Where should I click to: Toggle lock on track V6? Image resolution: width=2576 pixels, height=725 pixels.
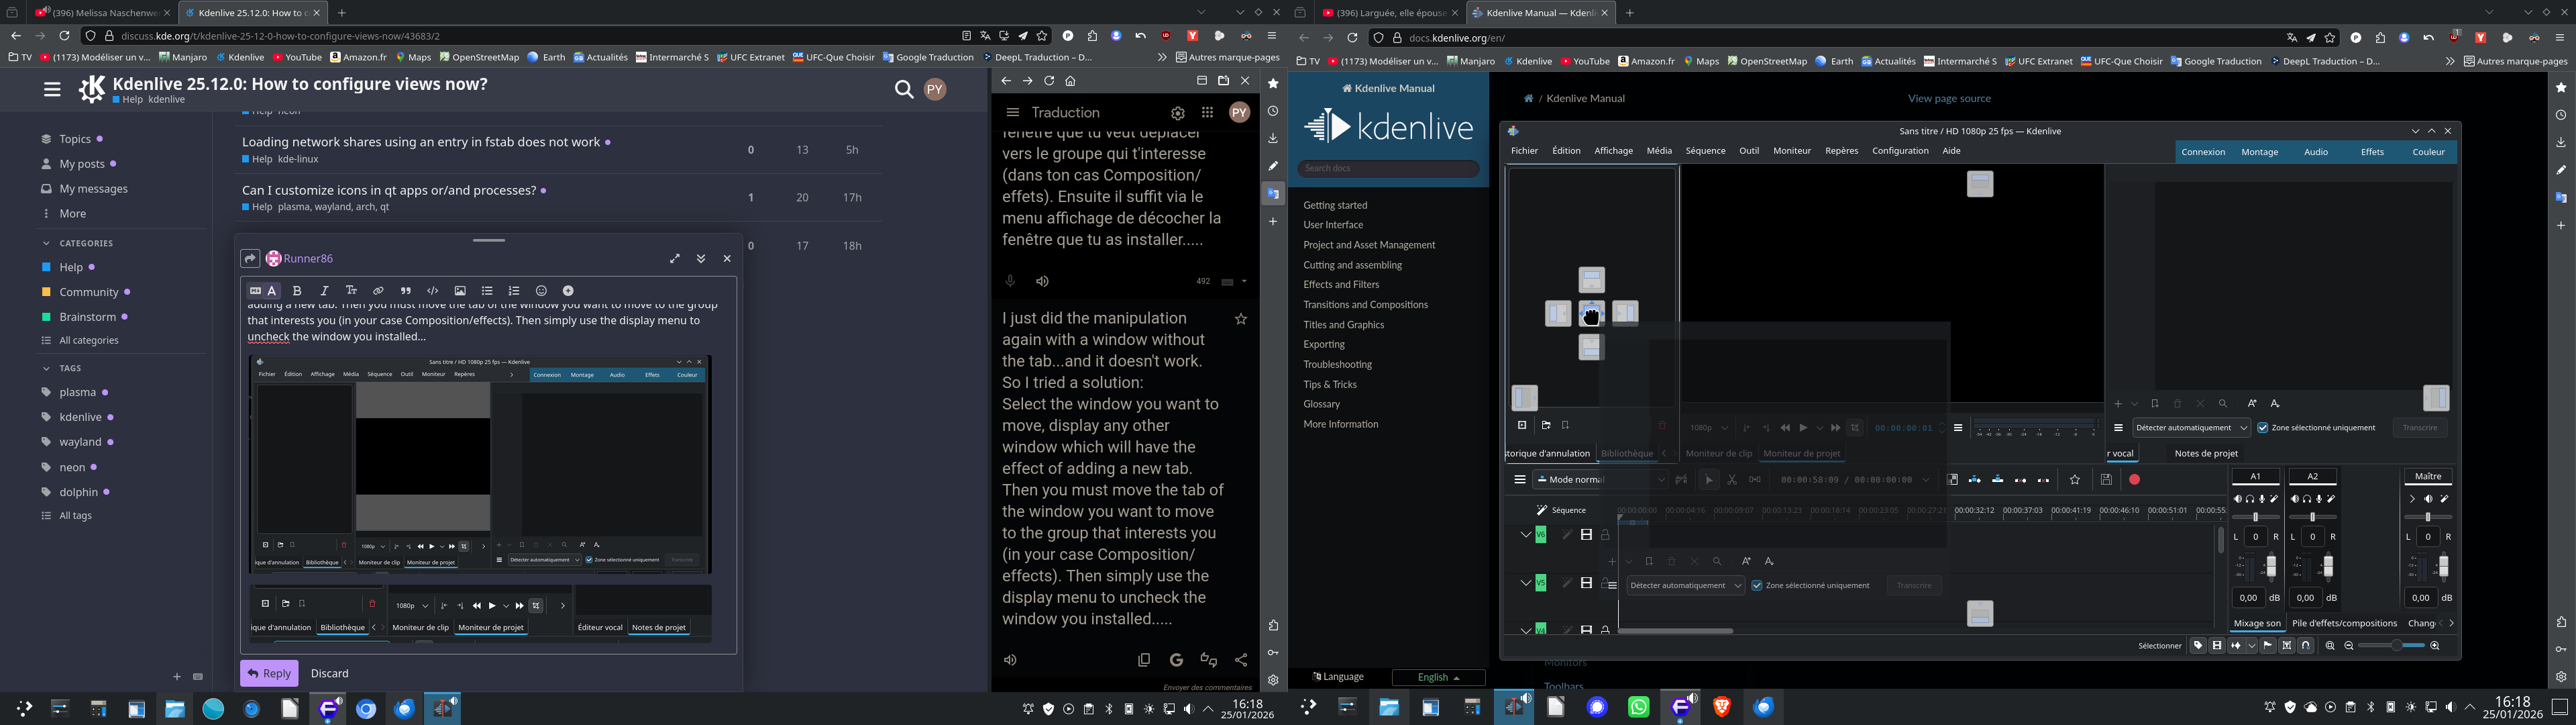pyautogui.click(x=1605, y=535)
